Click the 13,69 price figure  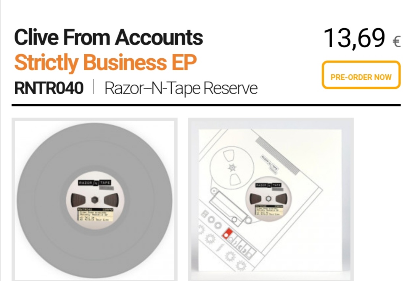[x=354, y=38]
